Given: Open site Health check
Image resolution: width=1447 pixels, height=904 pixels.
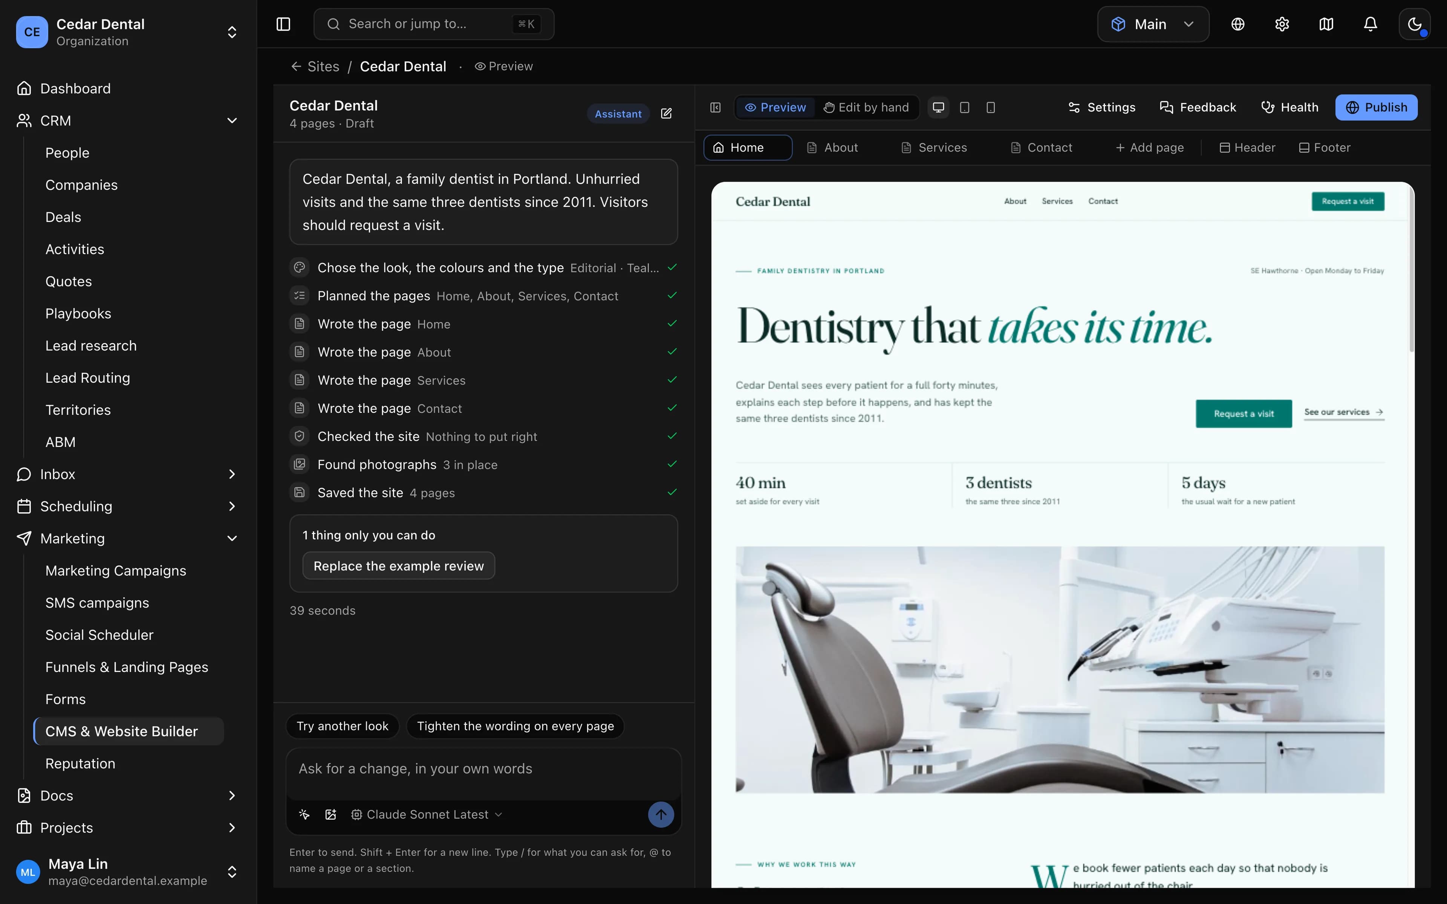Looking at the screenshot, I should [1289, 108].
